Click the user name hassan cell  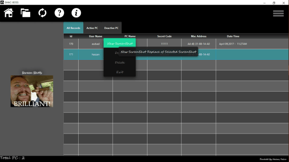(96, 54)
